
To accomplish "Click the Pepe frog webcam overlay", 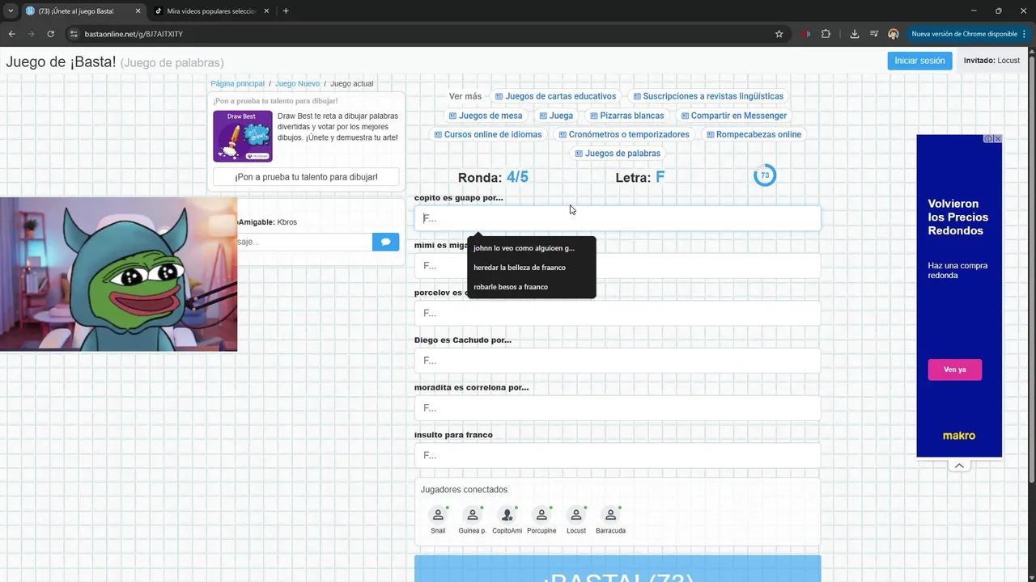I will coord(118,274).
